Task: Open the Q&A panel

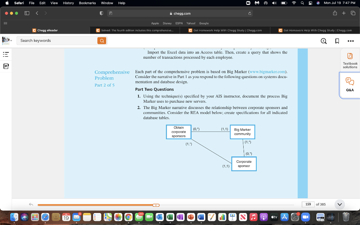Action: click(350, 84)
